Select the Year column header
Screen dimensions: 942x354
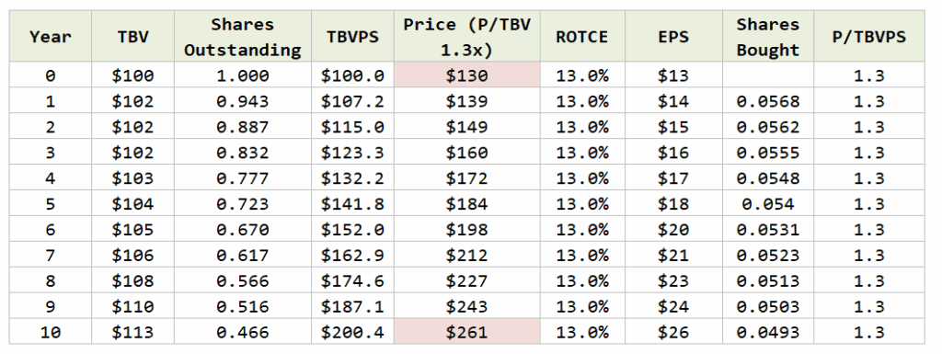(51, 36)
